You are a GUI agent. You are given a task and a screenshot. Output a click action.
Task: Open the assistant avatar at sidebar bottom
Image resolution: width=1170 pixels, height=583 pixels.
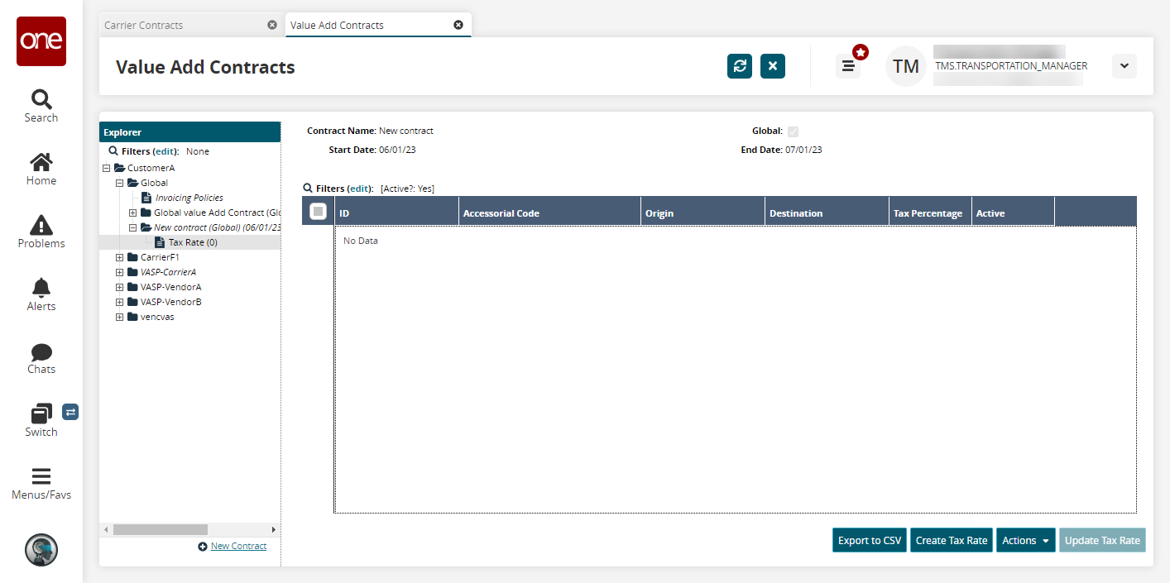[x=41, y=550]
